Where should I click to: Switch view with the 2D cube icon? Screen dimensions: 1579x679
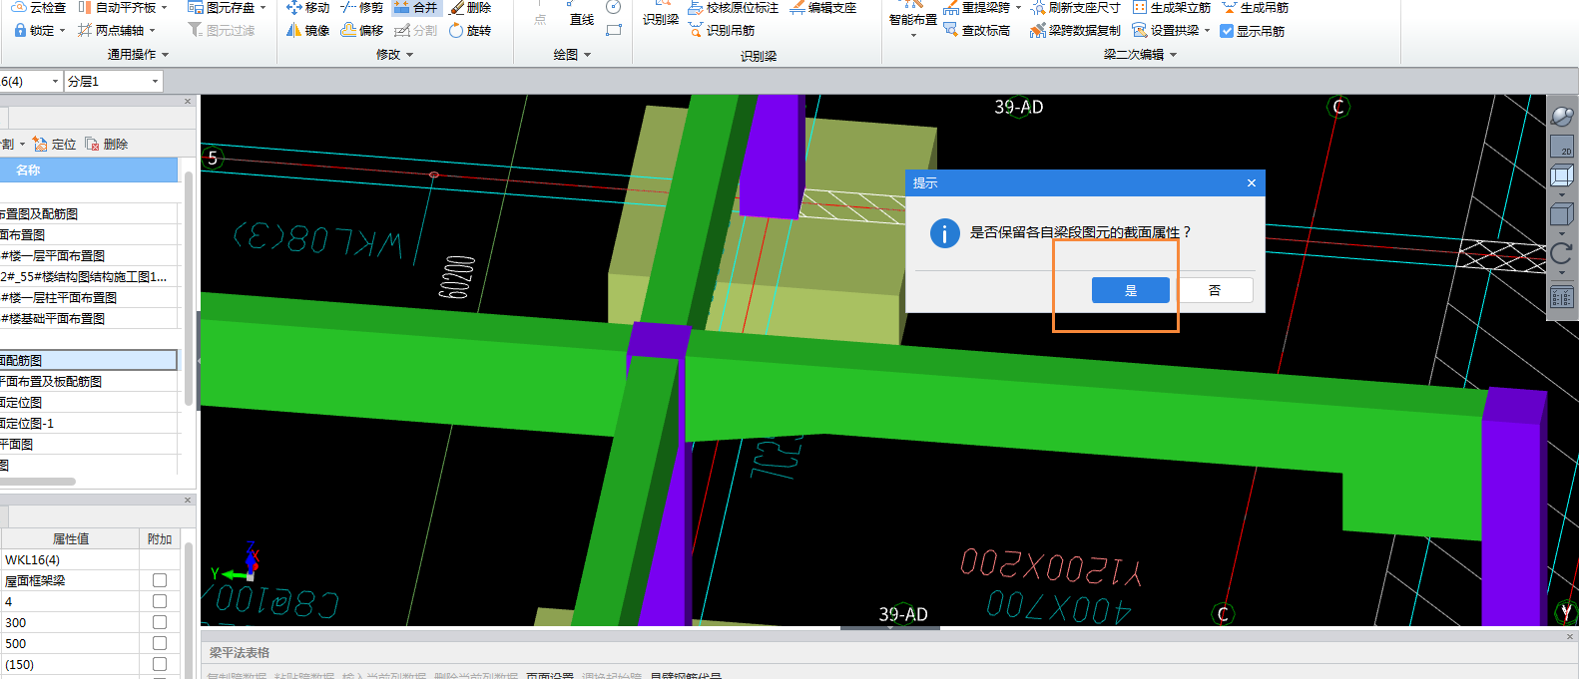click(1561, 147)
